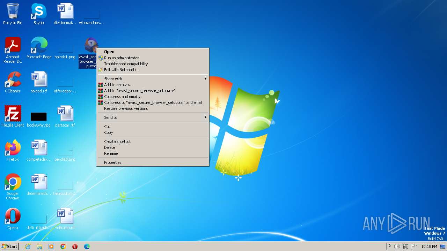The image size is (447, 251).
Task: Choose Add to archive...
Action: [153, 85]
